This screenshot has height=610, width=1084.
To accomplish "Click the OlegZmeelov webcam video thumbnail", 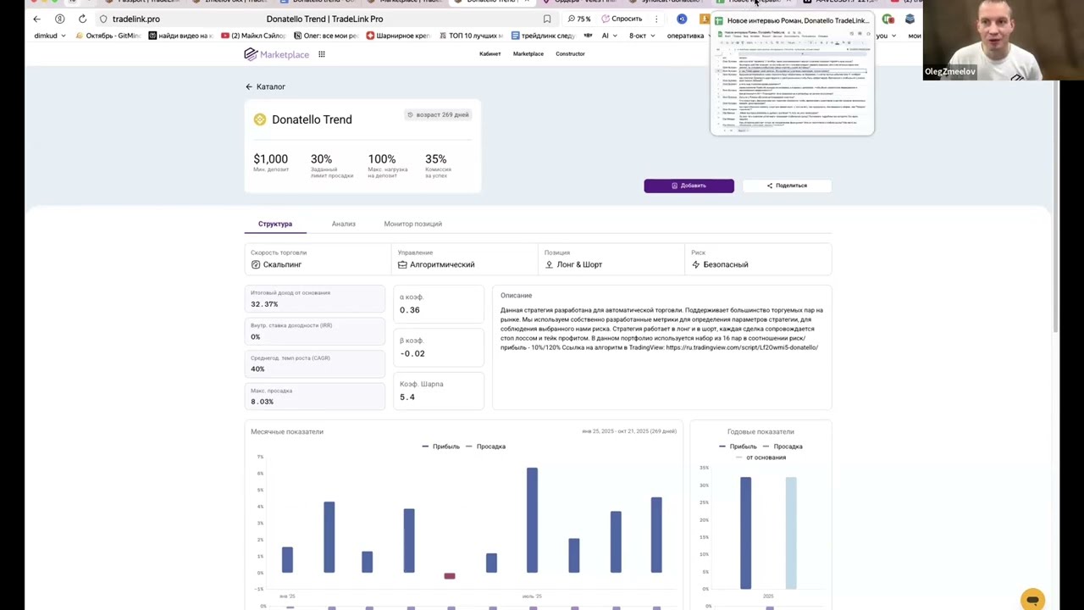I will [991, 40].
